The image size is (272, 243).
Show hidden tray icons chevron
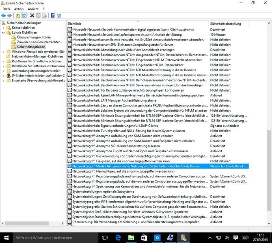point(210,238)
